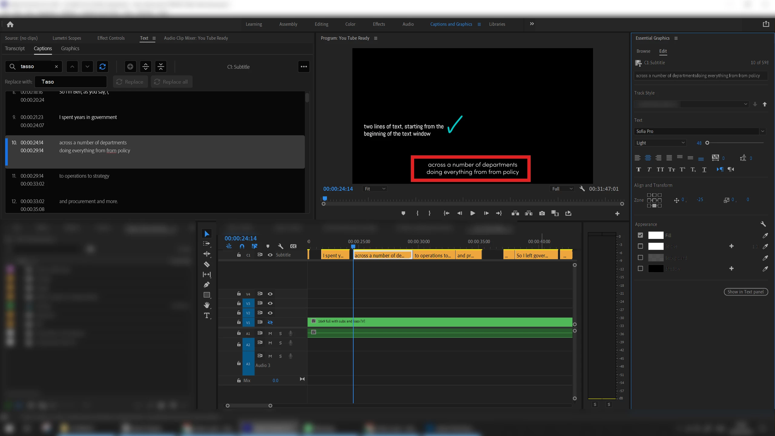Select the Razor tool in the timeline toolbar
The width and height of the screenshot is (775, 436).
pos(207,264)
